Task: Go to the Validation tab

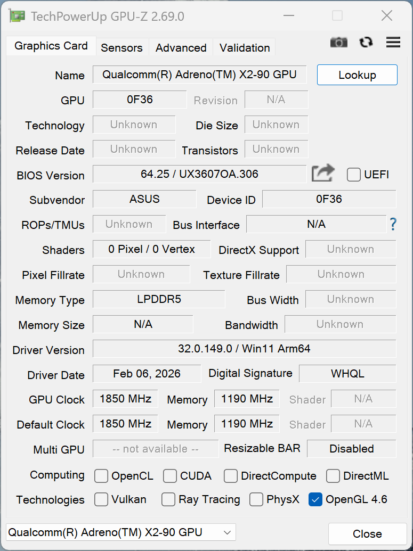Action: (x=244, y=48)
